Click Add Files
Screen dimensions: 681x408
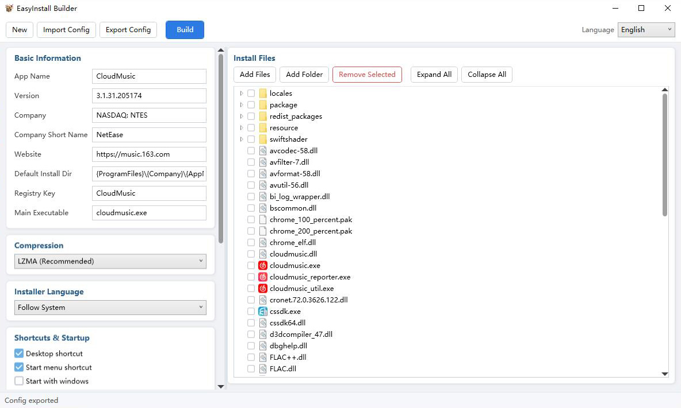(255, 75)
